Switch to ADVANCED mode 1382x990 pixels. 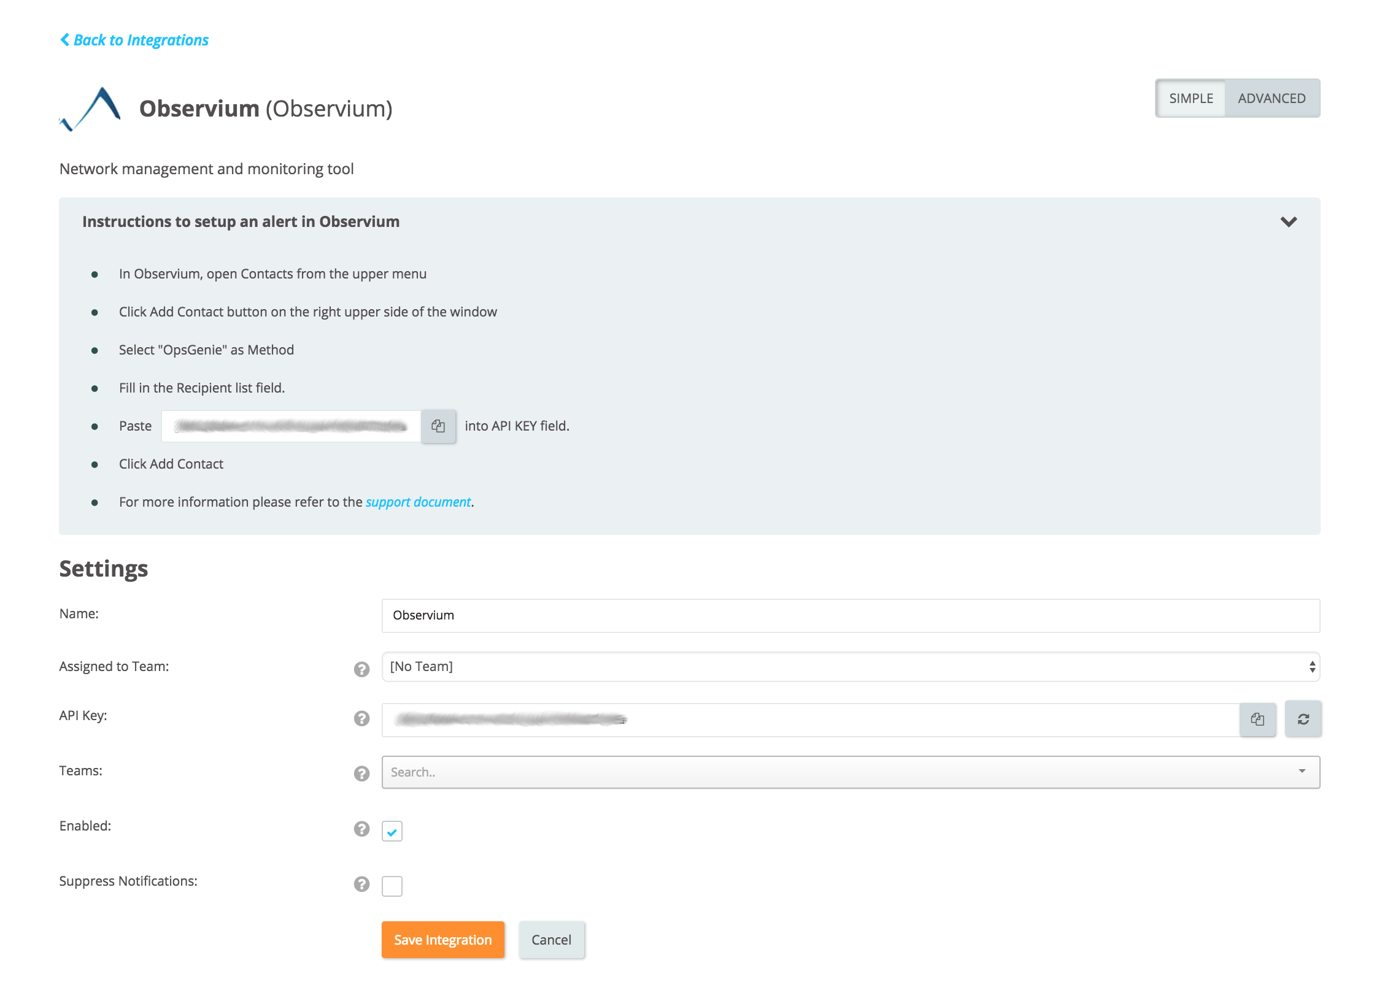(x=1271, y=98)
